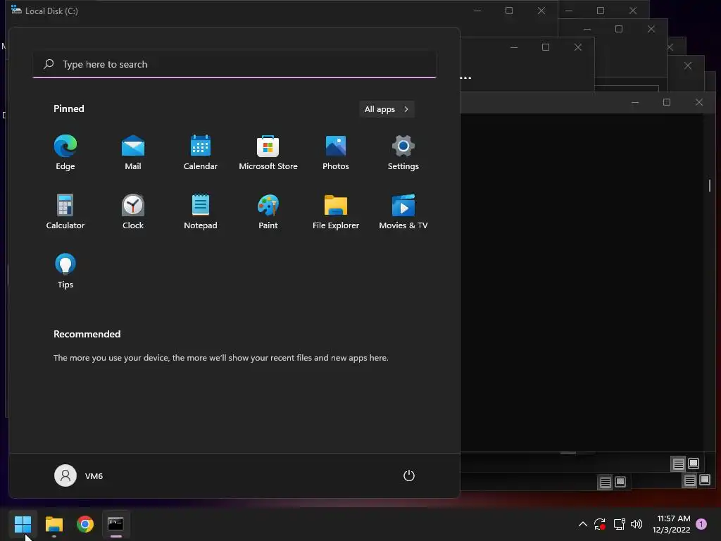
Task: Expand the hidden system tray icons chevron
Action: (582, 524)
